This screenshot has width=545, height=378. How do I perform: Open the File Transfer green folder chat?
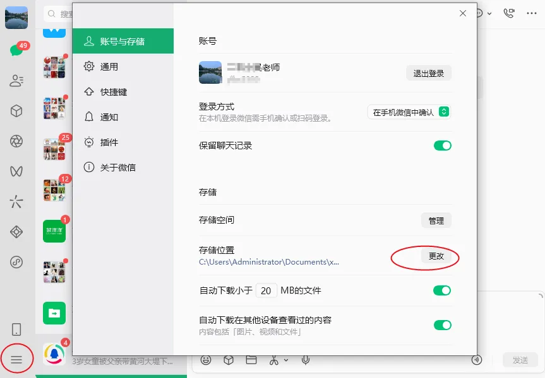(x=54, y=313)
